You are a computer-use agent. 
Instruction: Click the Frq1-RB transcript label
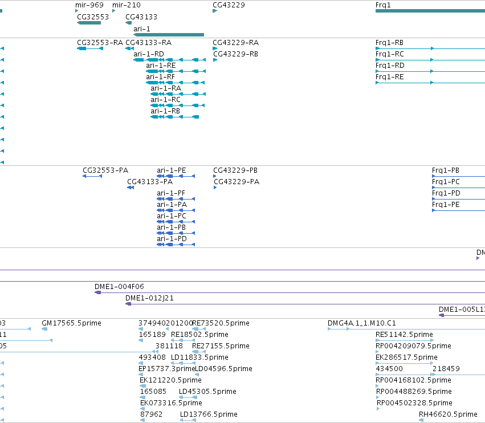coord(389,42)
